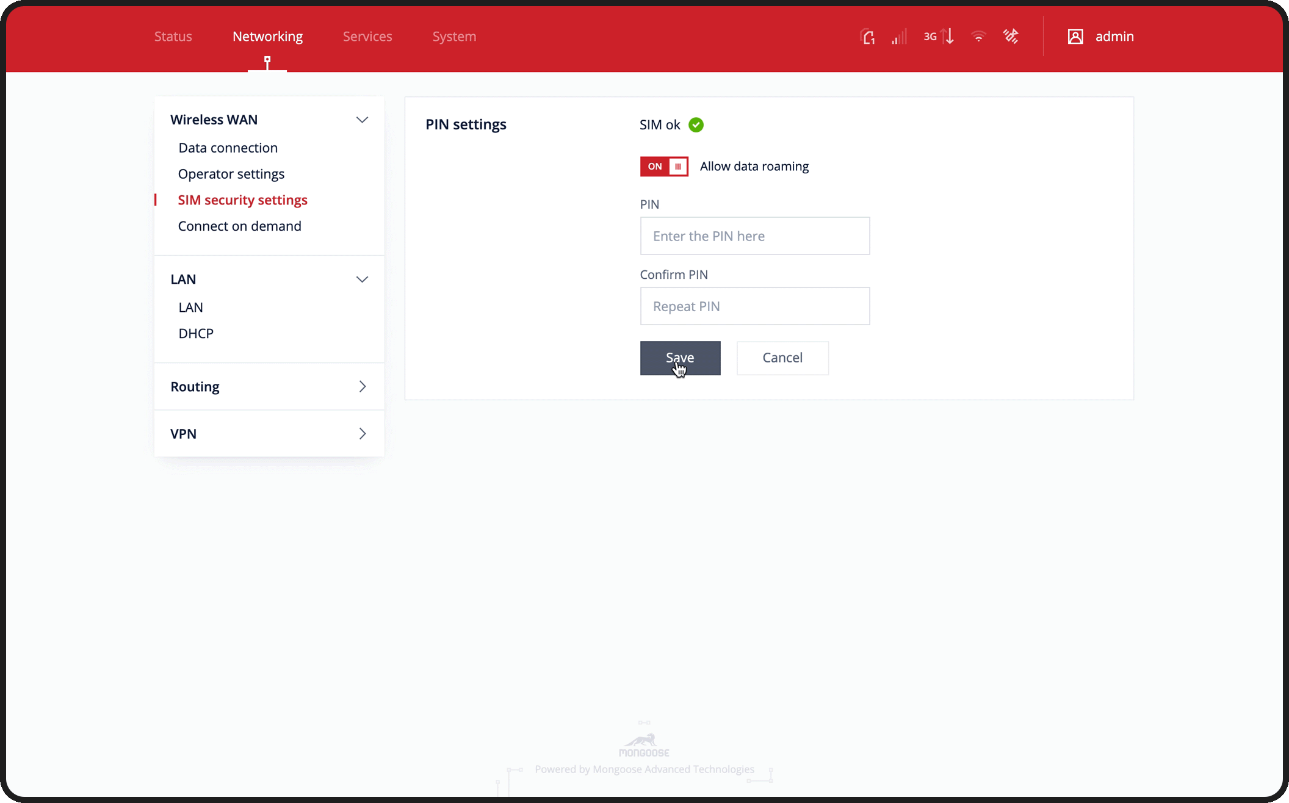Expand the Routing section
1289x803 pixels.
[x=362, y=386]
